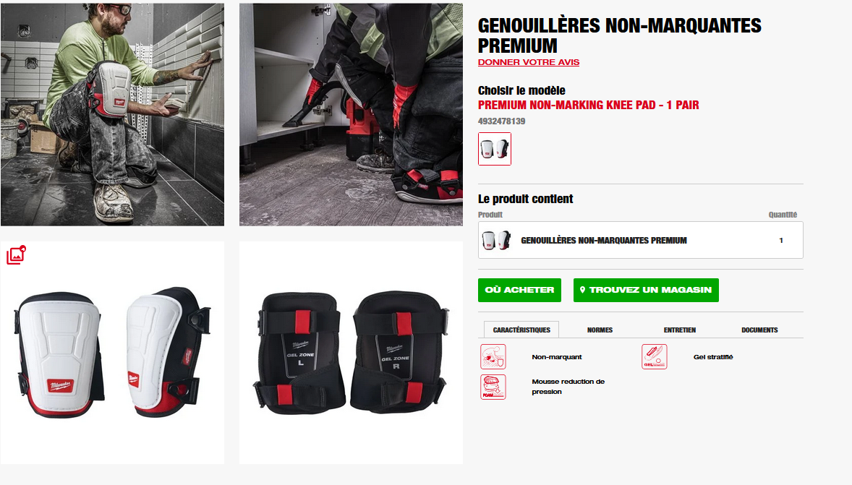Image resolution: width=852 pixels, height=485 pixels.
Task: Switch to the Entretien tab
Action: tap(680, 330)
